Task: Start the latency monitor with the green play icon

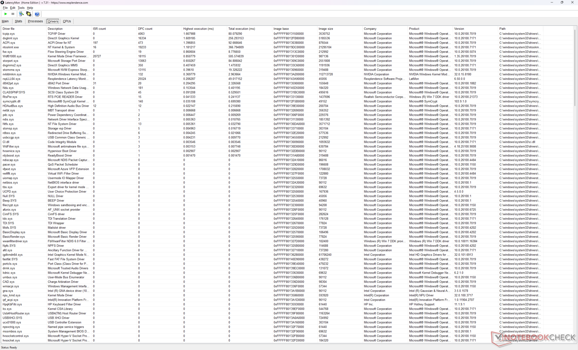Action: point(6,14)
